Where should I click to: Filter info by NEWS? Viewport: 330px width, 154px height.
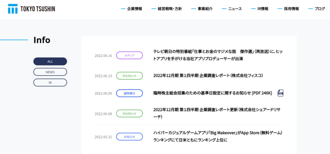[50, 72]
